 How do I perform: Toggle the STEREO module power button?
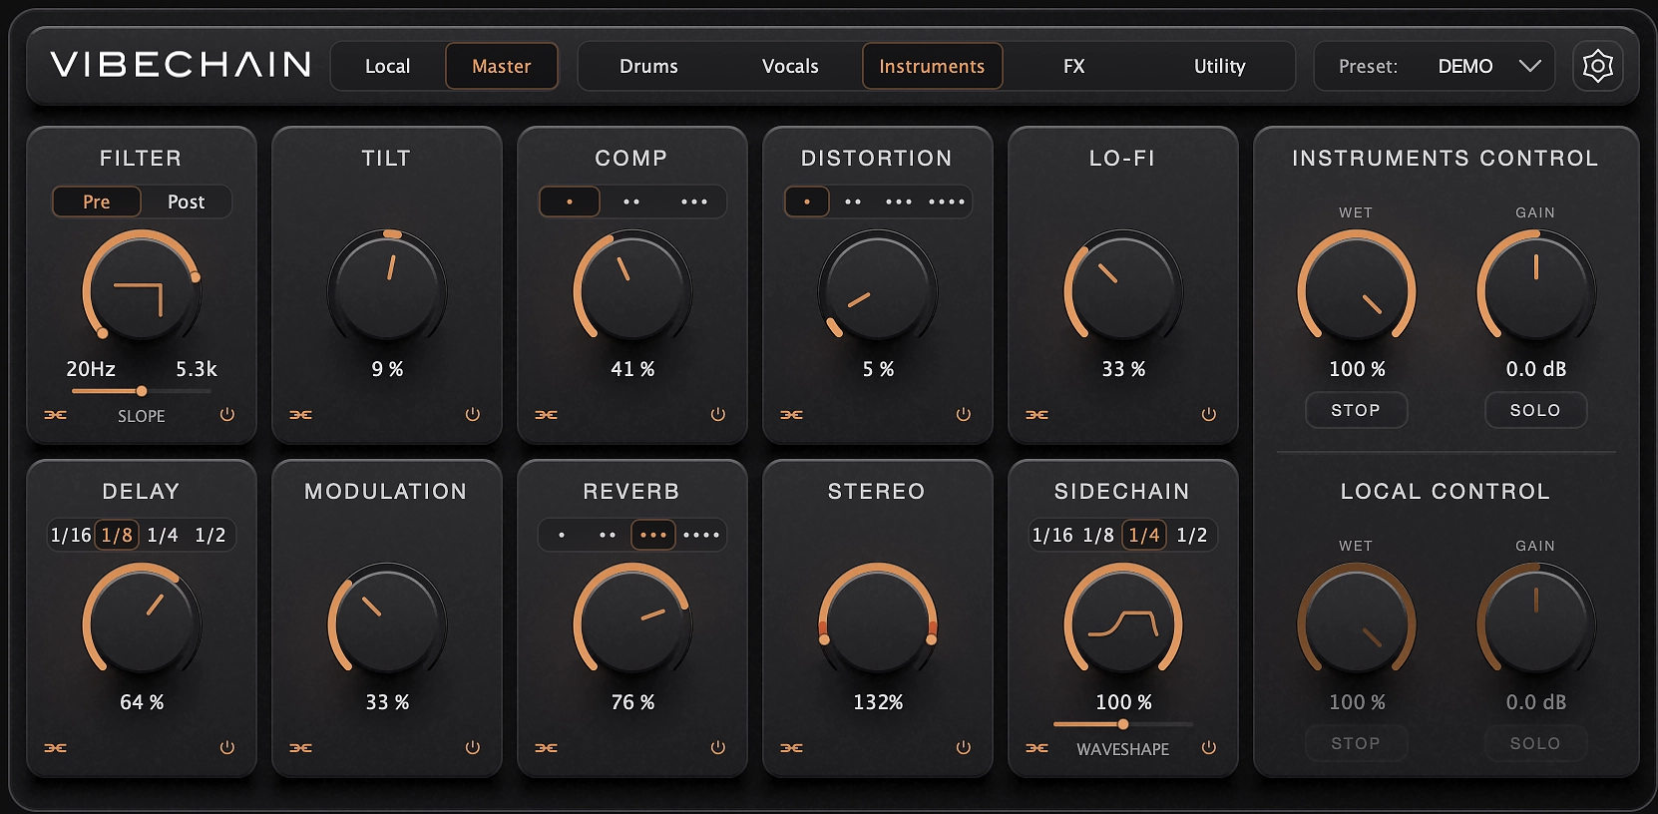964,748
